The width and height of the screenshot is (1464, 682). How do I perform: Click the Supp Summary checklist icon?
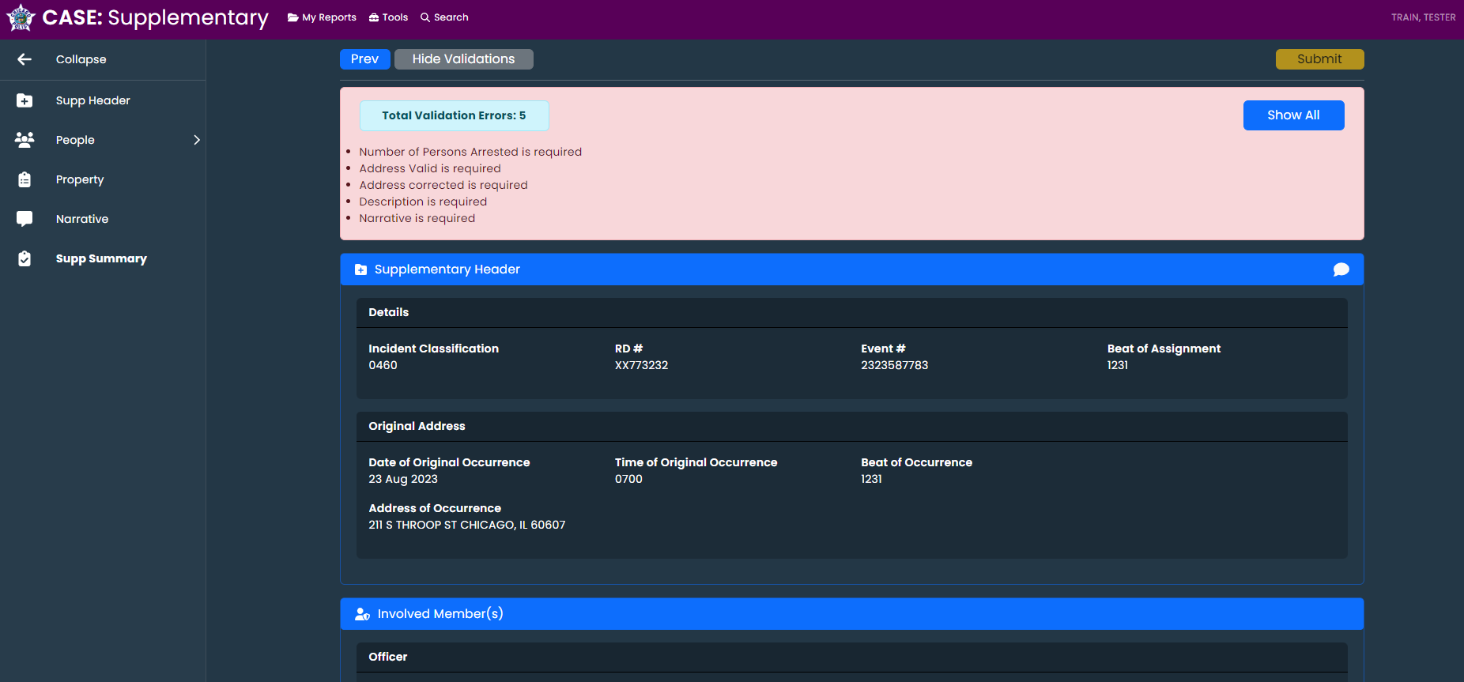coord(25,258)
